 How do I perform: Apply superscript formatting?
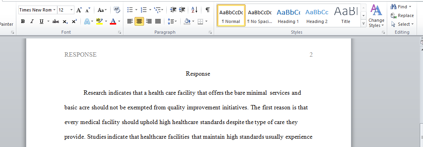tap(74, 21)
